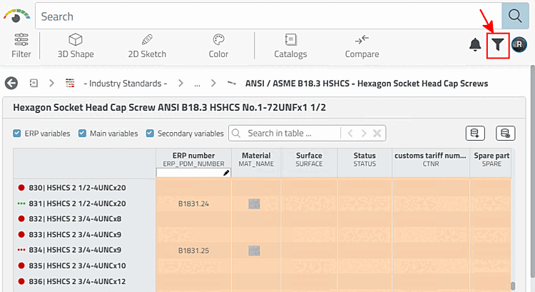This screenshot has width=535, height=292.
Task: Go to previous table search result
Action: [x=350, y=133]
